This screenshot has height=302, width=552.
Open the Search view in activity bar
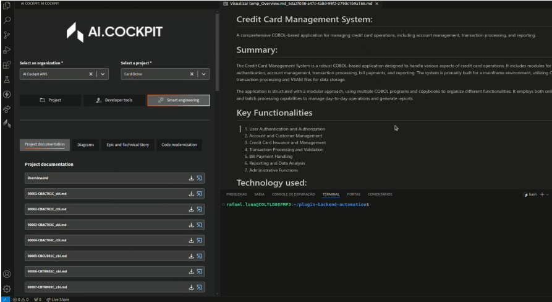tap(6, 19)
